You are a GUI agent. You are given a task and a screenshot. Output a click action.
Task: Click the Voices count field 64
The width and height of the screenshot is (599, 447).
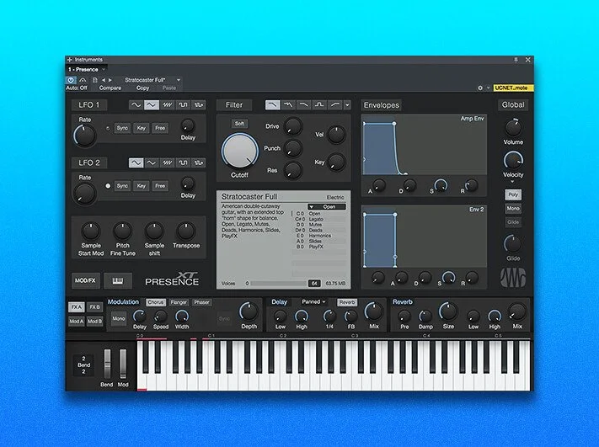pos(314,283)
